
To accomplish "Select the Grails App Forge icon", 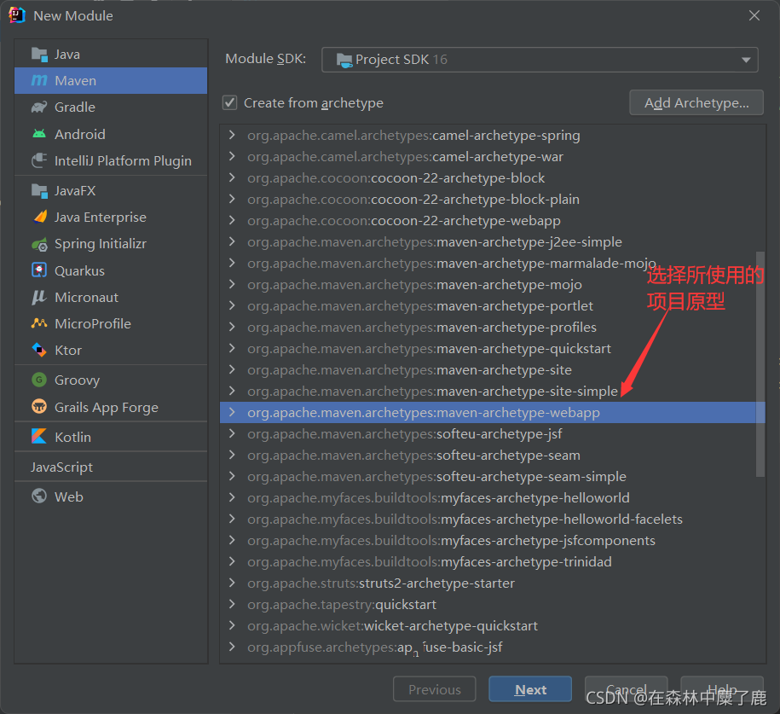I will click(39, 407).
